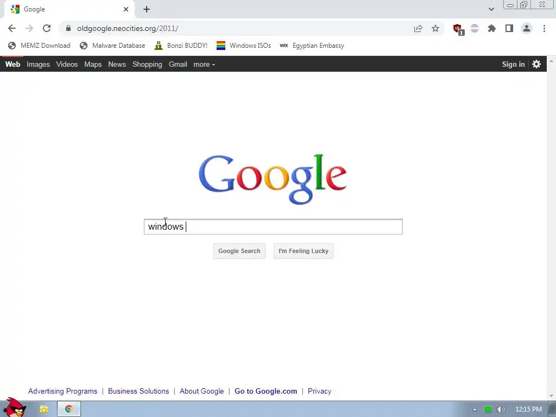The height and width of the screenshot is (417, 556).
Task: Follow the Go to Google.com link
Action: (x=266, y=391)
